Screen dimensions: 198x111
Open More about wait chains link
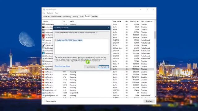(x=62, y=66)
